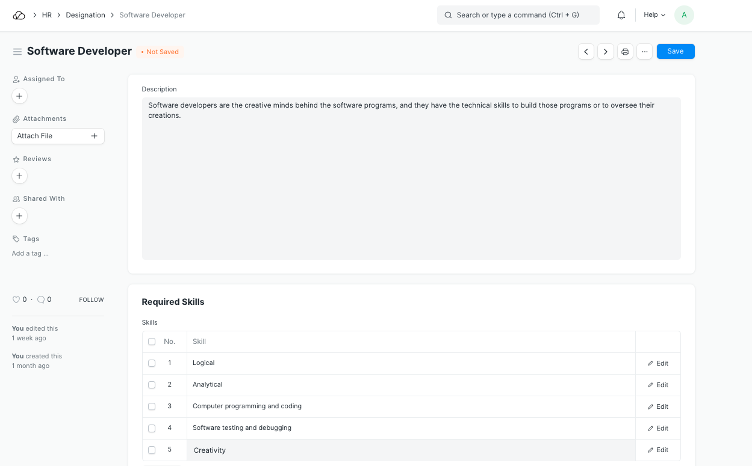Open the print icon button
This screenshot has height=466, width=752.
click(625, 52)
